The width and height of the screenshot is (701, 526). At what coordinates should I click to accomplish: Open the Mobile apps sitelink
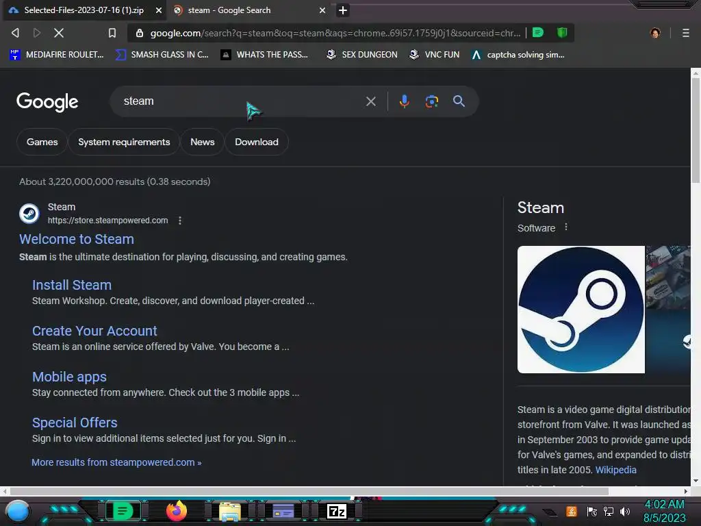(69, 377)
